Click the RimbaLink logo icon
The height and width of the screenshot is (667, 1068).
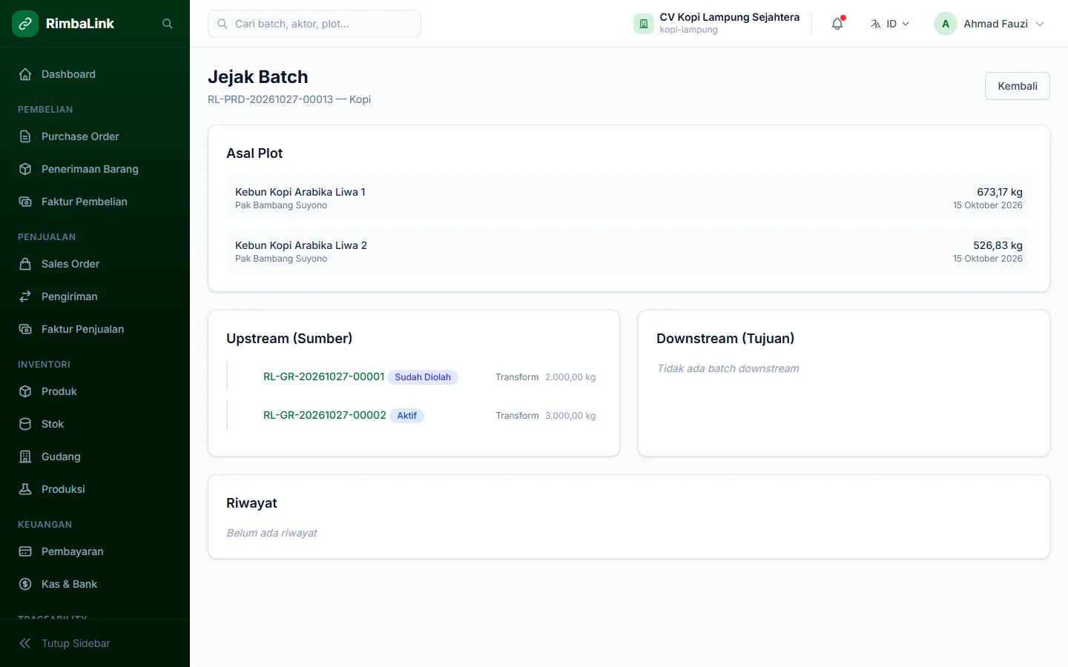pyautogui.click(x=25, y=24)
